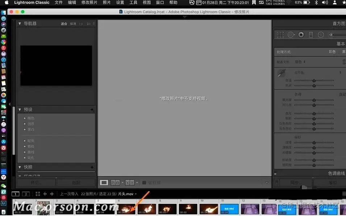
Task: Click the forward arrow in filmstrip bar
Action: (52, 194)
